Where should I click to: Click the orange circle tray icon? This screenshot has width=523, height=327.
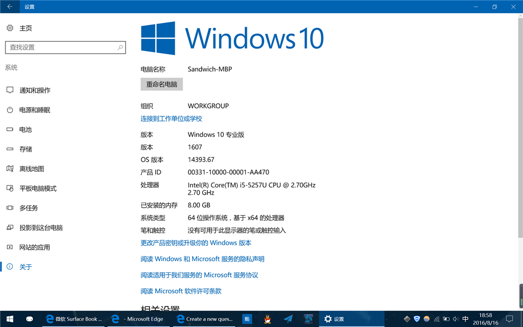[x=426, y=319]
